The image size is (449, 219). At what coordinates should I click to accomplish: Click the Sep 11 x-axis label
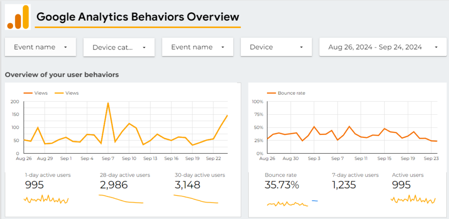pos(360,158)
